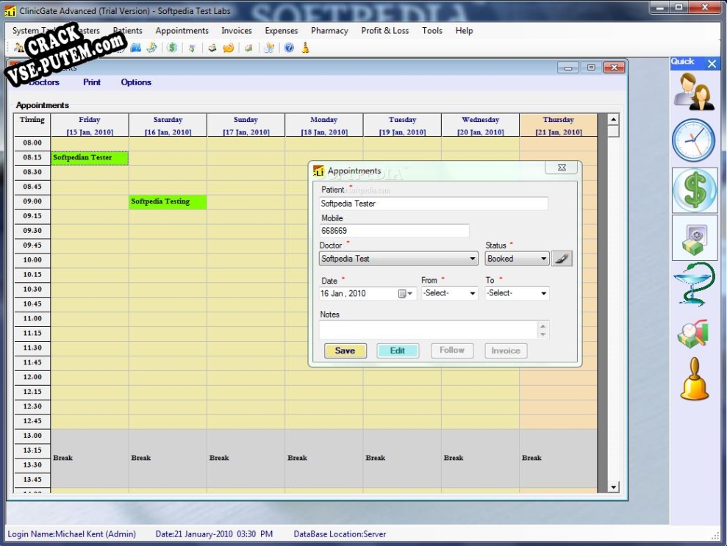Click the large golden bell Quick icon
This screenshot has width=727, height=546.
coord(694,379)
